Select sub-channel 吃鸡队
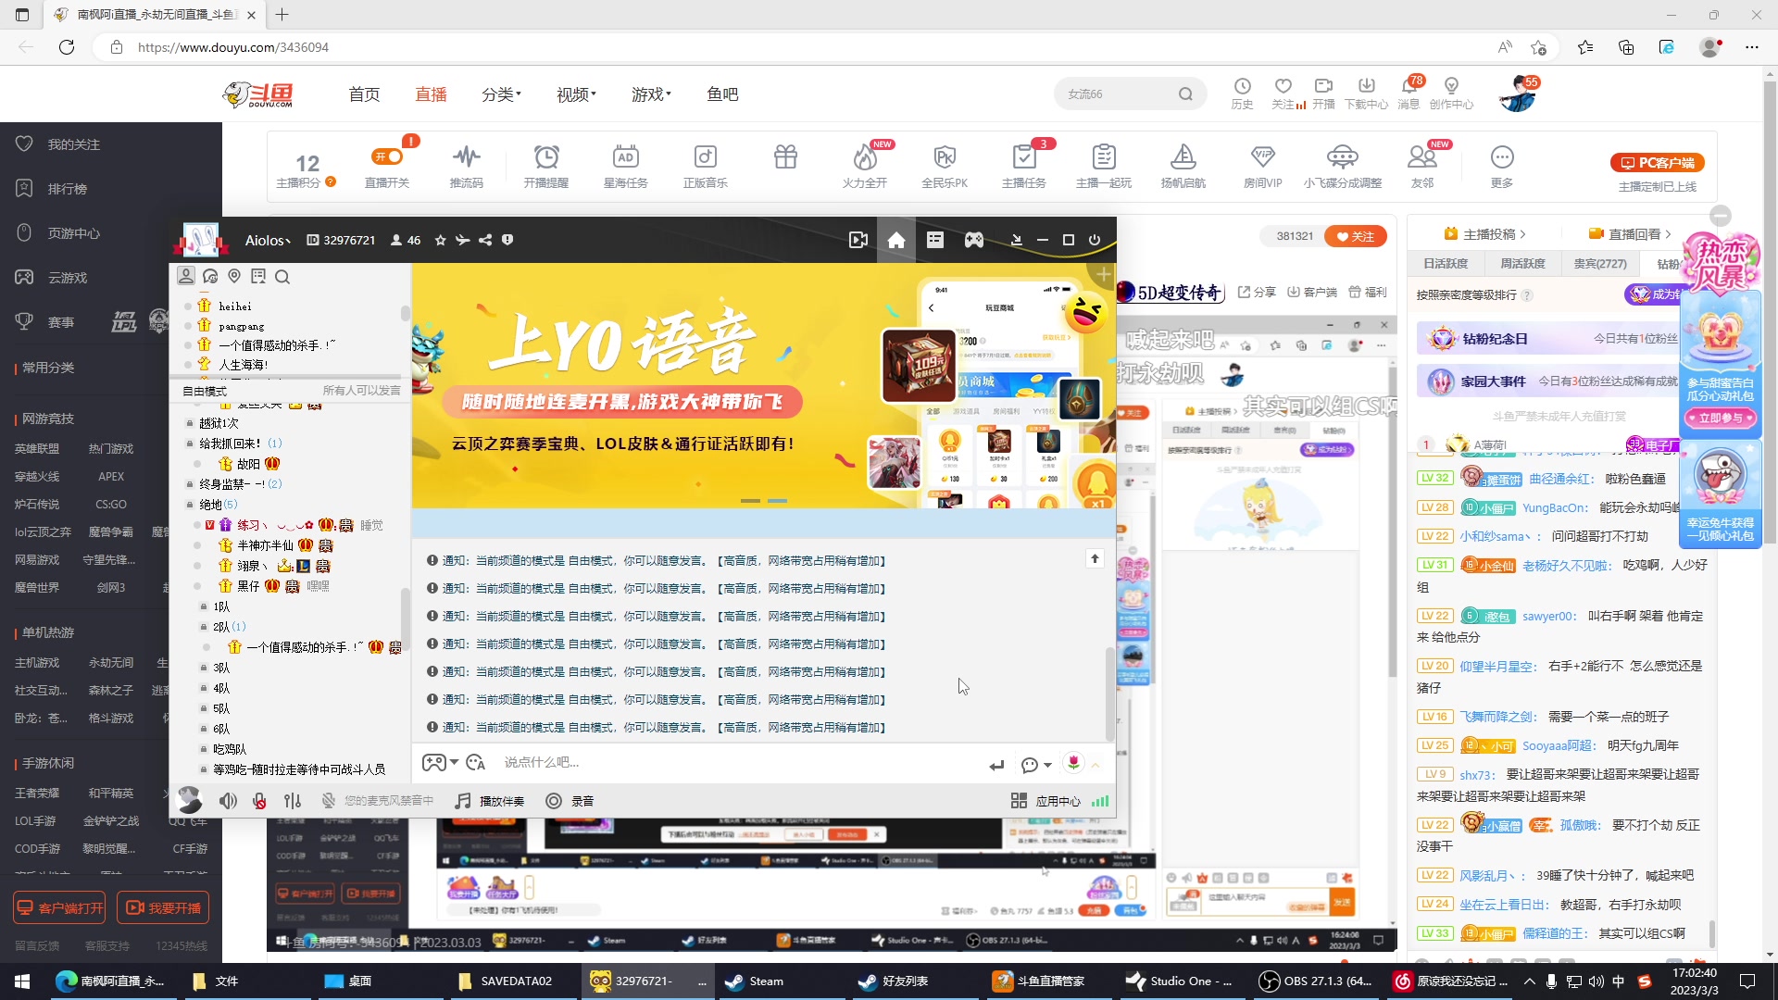 click(x=230, y=749)
